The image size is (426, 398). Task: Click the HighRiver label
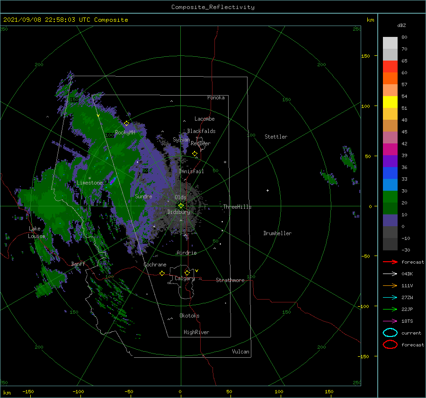point(196,332)
